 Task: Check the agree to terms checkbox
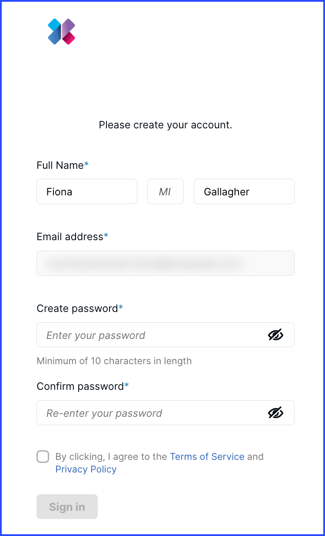(43, 457)
